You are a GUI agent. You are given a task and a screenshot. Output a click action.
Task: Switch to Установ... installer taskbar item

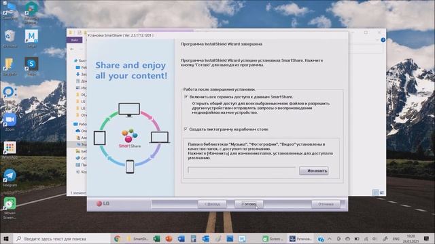click(300, 239)
